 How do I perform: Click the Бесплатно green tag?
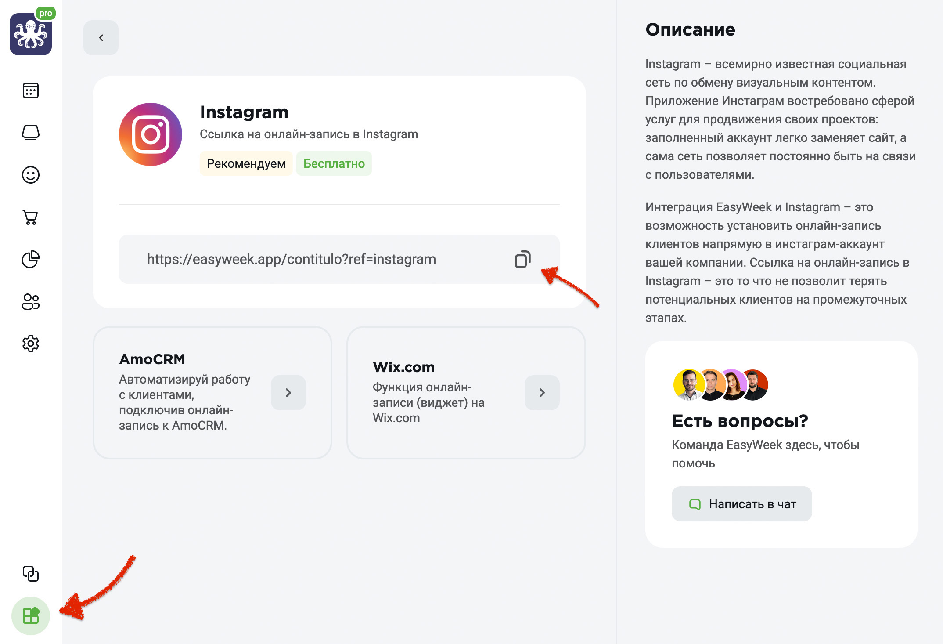(334, 163)
